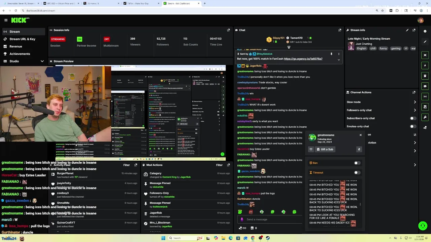Select Stream in the sidebar
The width and height of the screenshot is (431, 242).
coord(23,32)
